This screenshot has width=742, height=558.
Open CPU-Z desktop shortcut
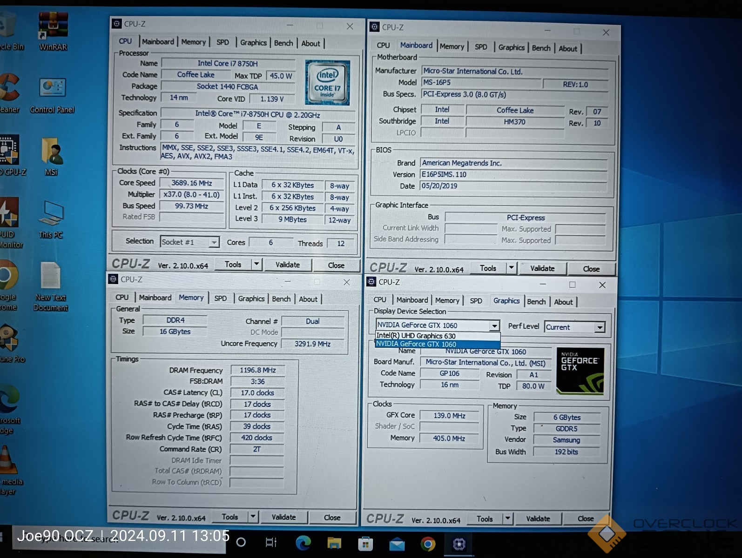coord(11,155)
